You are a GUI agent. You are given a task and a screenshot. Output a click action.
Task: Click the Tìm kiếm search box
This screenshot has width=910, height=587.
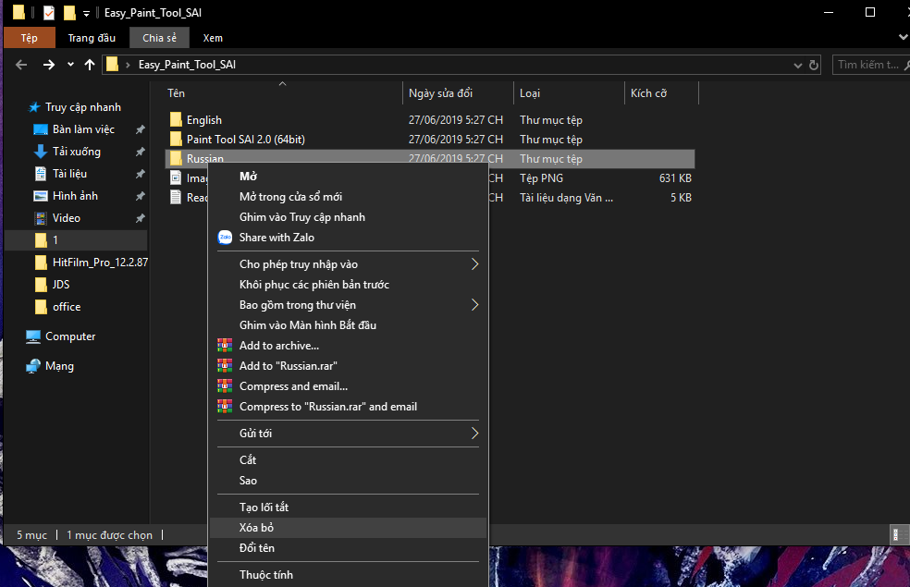867,65
